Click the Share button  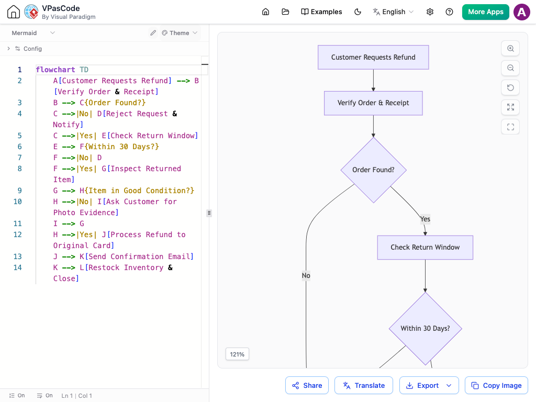(307, 386)
